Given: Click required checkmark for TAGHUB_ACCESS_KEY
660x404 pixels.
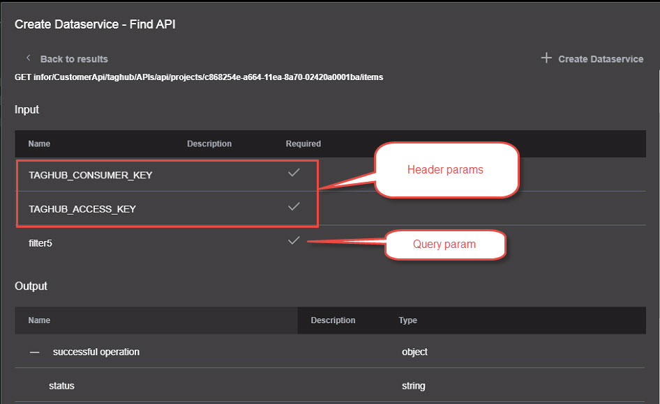Looking at the screenshot, I should pyautogui.click(x=294, y=206).
